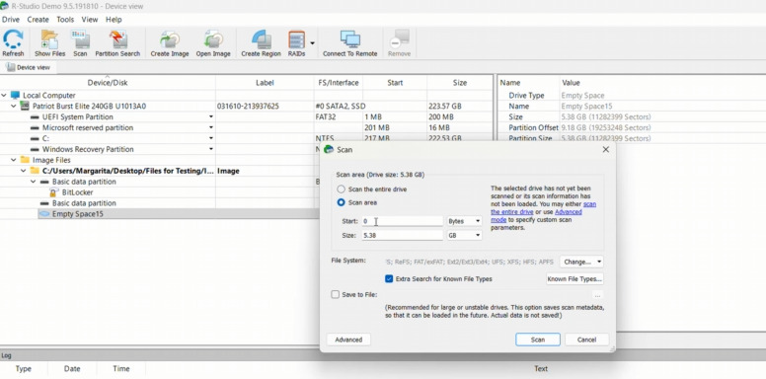
Task: Start Partition Search from the toolbar
Action: [117, 39]
